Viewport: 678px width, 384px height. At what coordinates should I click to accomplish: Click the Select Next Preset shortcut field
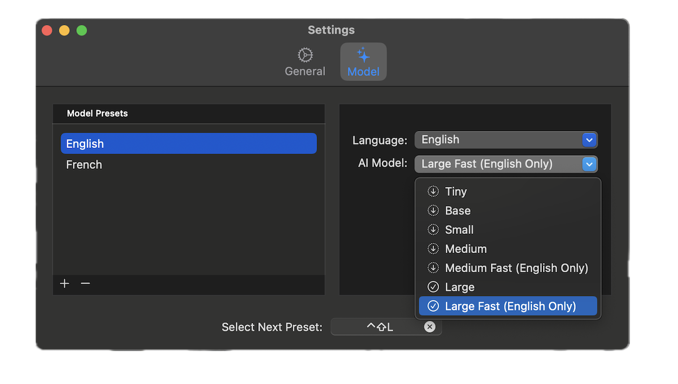386,327
